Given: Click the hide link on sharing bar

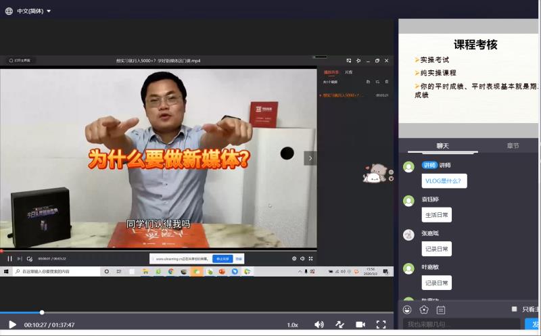Looking at the screenshot, I should point(239,259).
